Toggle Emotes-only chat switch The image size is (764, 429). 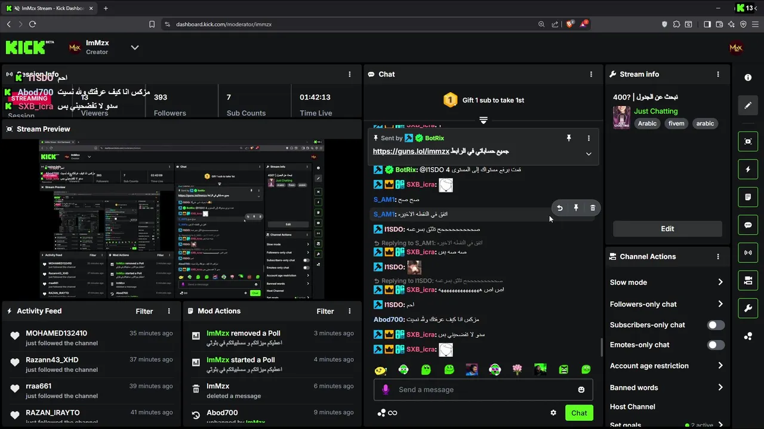[716, 345]
